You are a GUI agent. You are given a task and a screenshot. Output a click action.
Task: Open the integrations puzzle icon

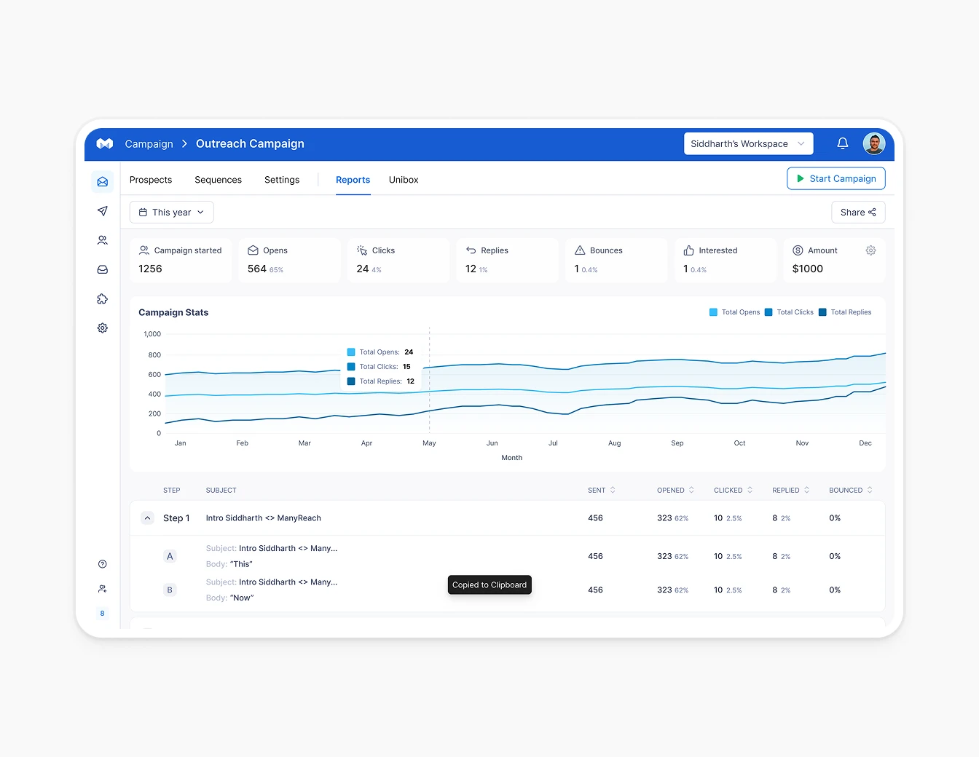pyautogui.click(x=102, y=298)
